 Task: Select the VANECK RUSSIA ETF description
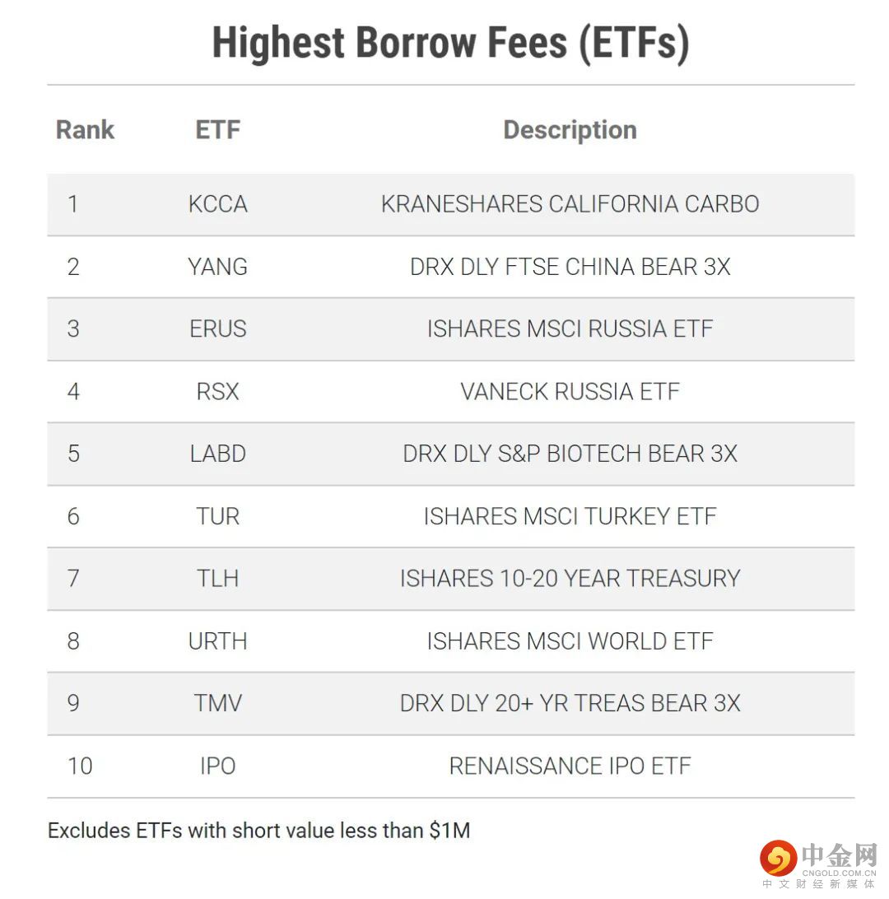570,392
